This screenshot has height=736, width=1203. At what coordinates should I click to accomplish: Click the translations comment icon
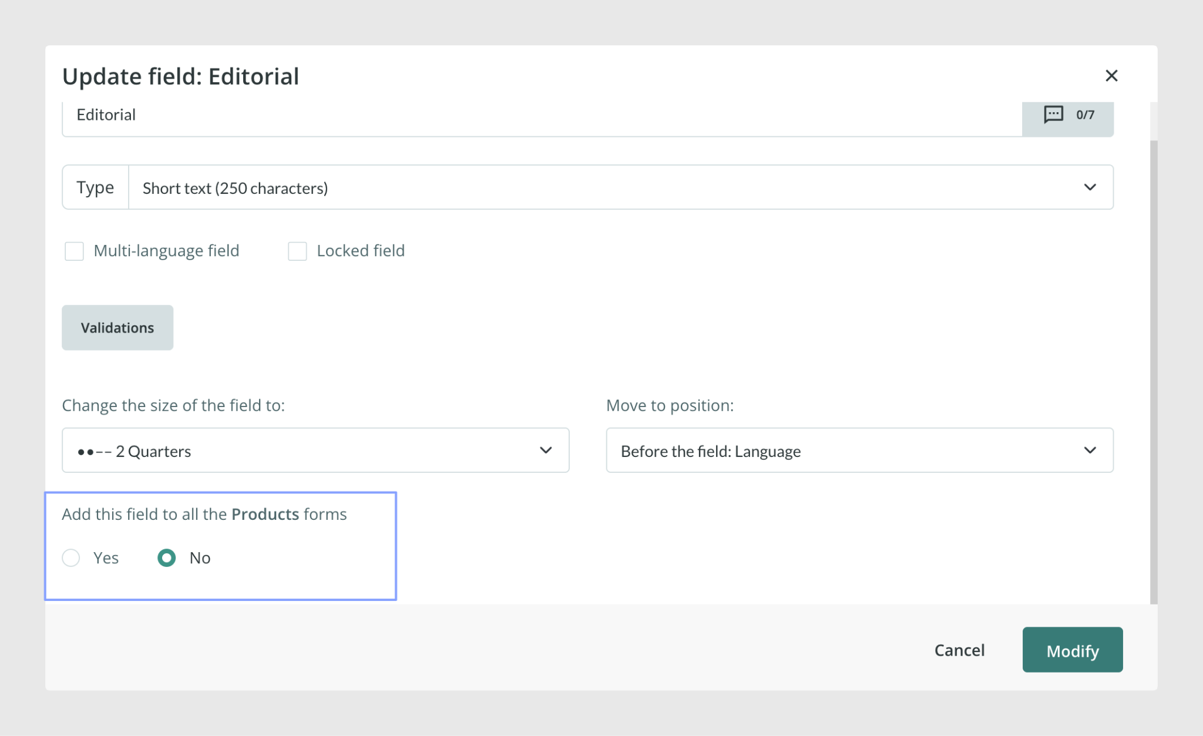click(1053, 114)
